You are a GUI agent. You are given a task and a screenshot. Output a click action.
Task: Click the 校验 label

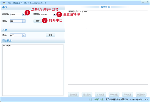(5, 21)
